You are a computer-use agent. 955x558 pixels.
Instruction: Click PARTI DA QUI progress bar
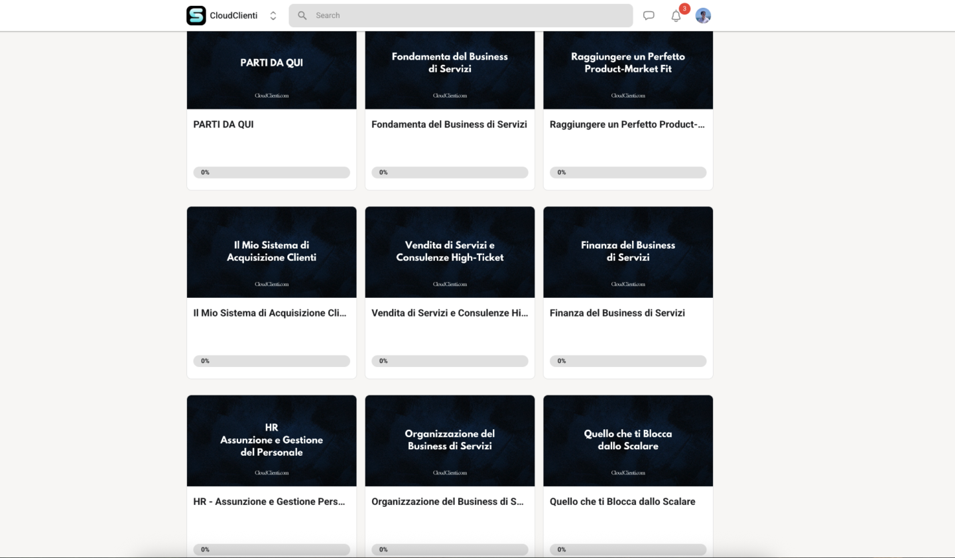[x=272, y=173]
